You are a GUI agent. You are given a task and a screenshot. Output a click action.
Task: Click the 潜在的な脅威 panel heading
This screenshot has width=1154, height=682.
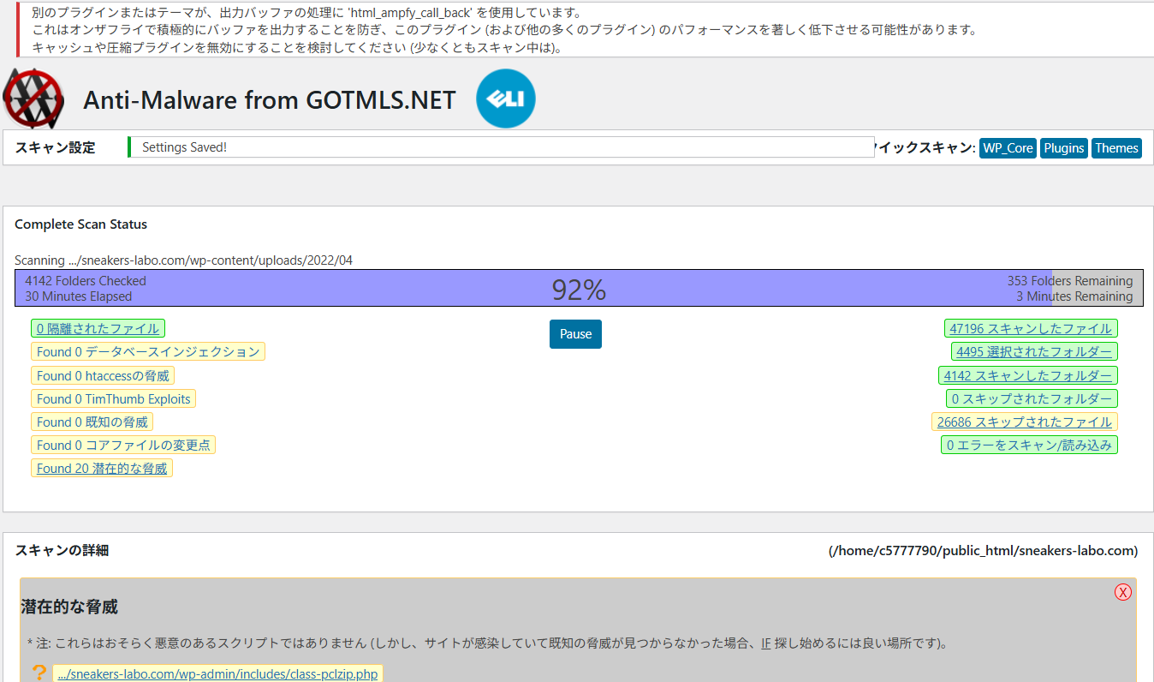[69, 607]
